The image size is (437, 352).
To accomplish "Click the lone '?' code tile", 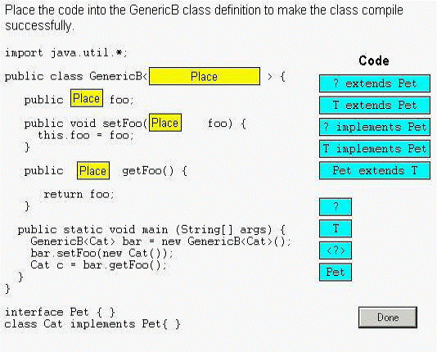I will (336, 207).
